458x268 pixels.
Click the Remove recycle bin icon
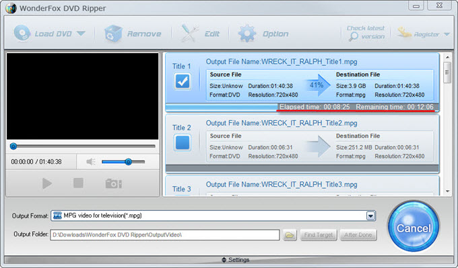[113, 34]
